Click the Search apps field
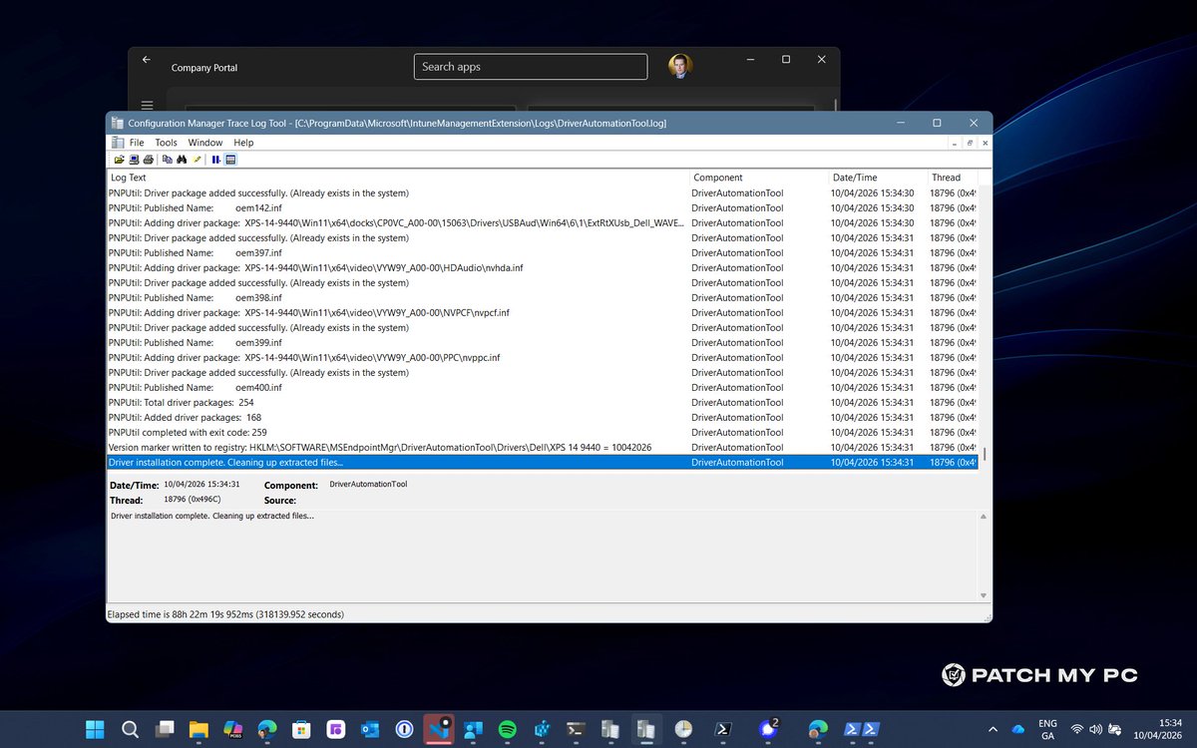Image resolution: width=1197 pixels, height=748 pixels. tap(530, 66)
